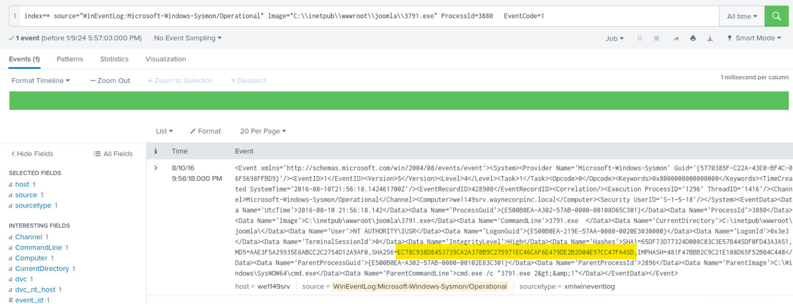The image size is (793, 304).
Task: Click Hide Fields link
Action: pyautogui.click(x=32, y=154)
